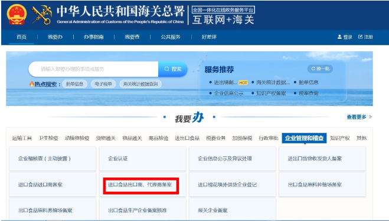Viewport: 389px width, 221px height.
Task: Click the 登录 link
Action: click(348, 37)
